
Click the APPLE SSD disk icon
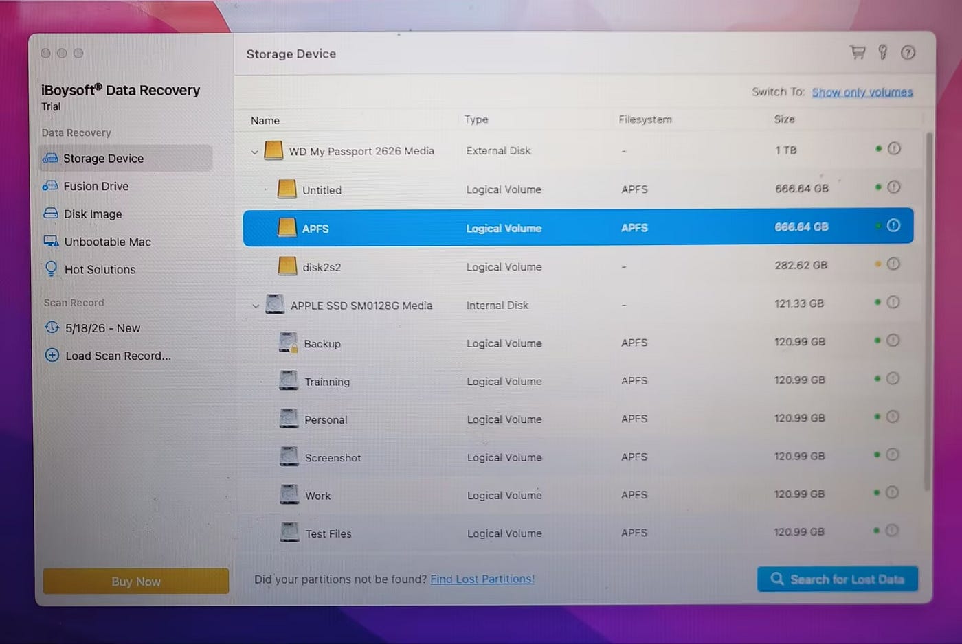click(x=275, y=304)
